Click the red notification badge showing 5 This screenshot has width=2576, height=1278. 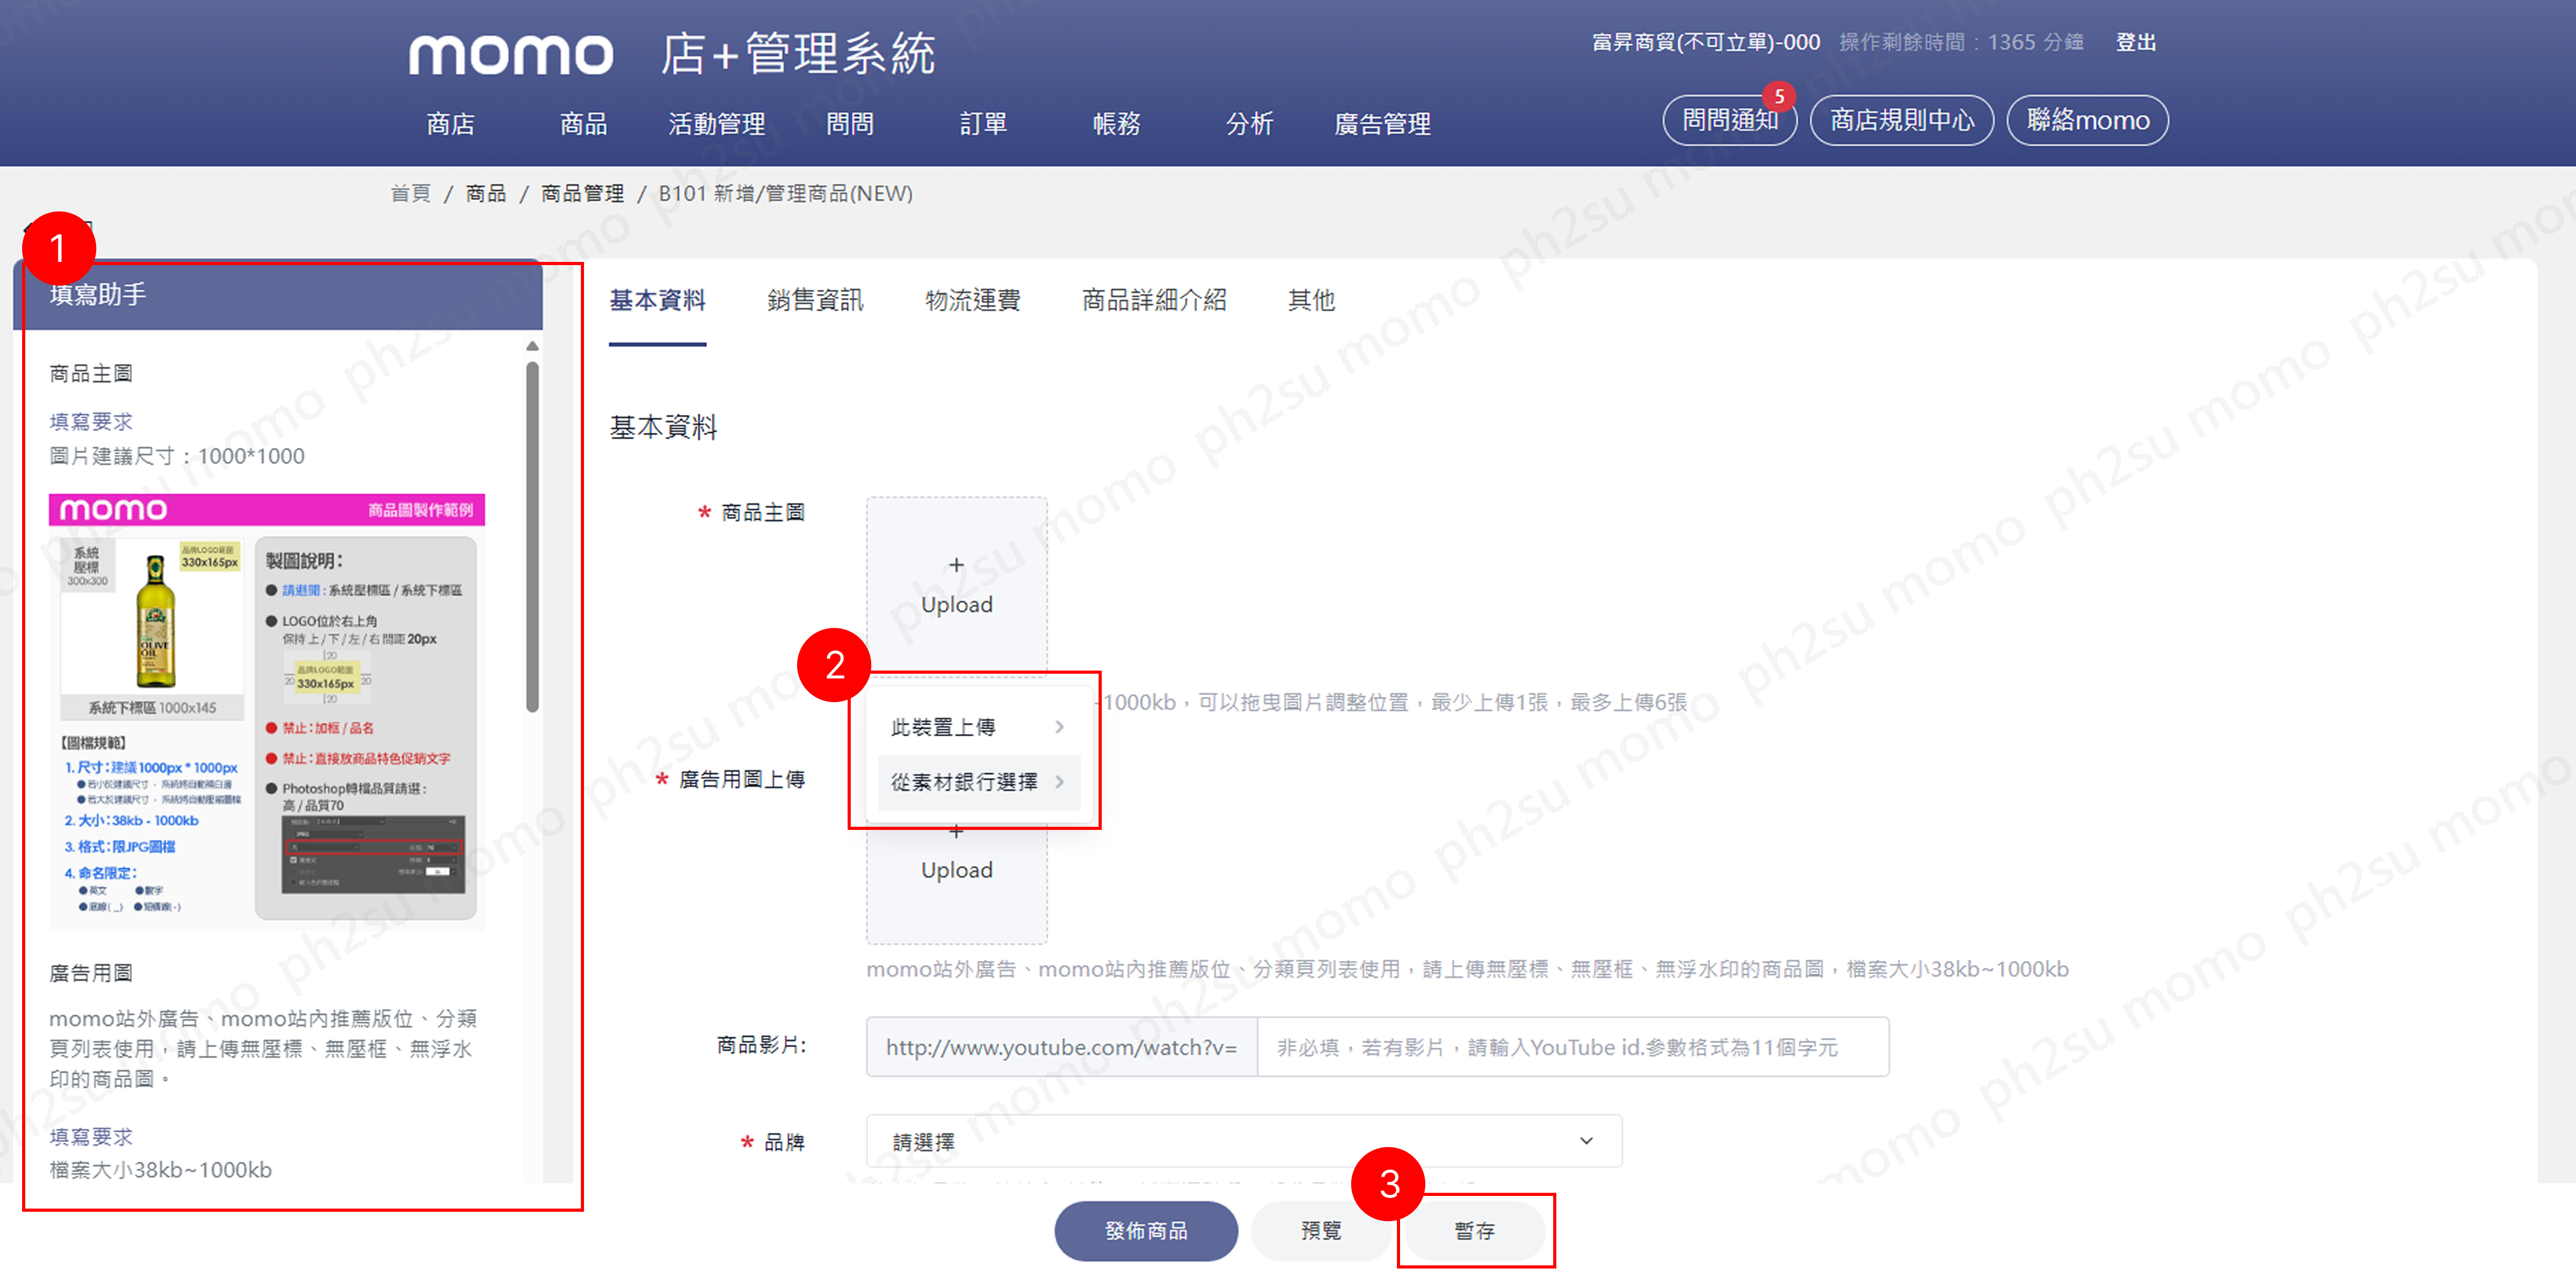[x=1778, y=97]
